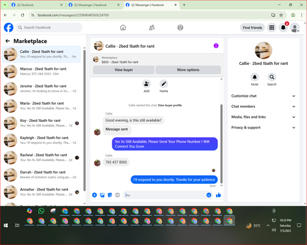Click the browser address bar URL
The image size is (307, 245).
73,15
